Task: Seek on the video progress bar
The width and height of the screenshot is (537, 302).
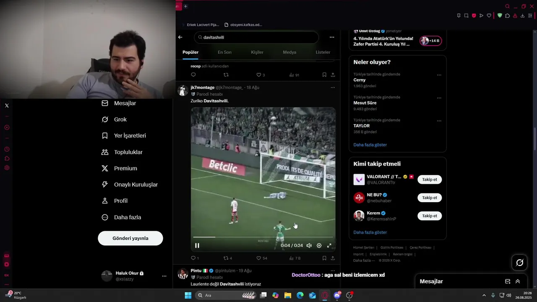Action: coord(263,237)
